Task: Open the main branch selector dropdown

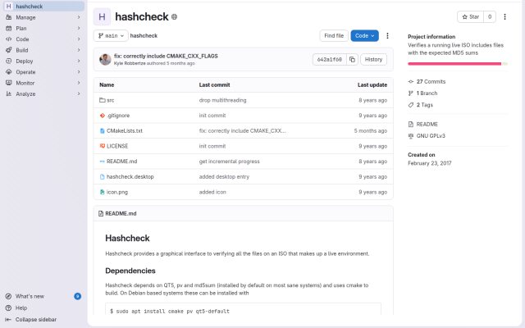Action: coord(111,36)
